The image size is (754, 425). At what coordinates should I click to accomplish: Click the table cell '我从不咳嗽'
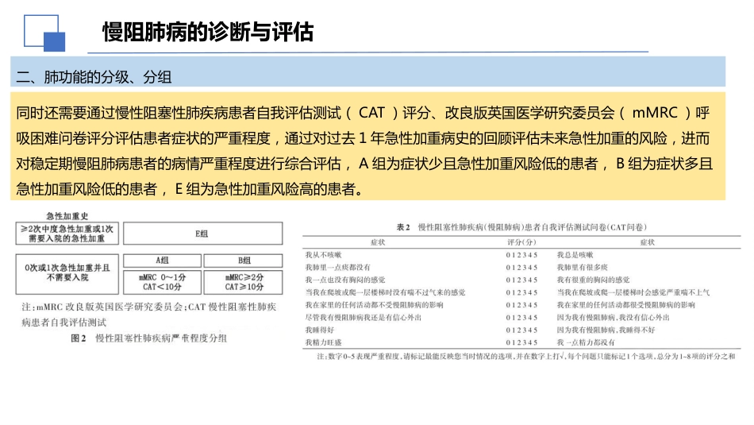tap(323, 255)
